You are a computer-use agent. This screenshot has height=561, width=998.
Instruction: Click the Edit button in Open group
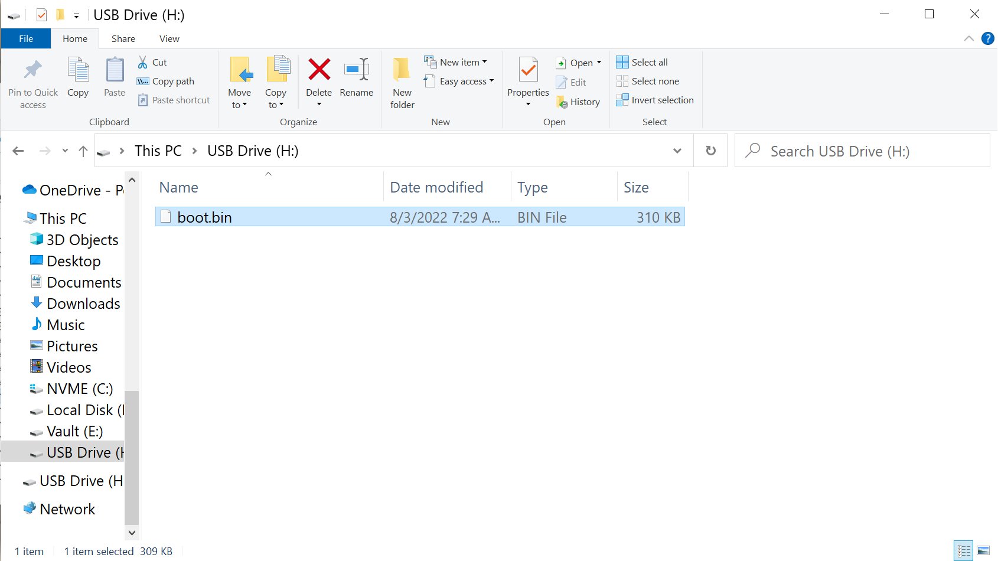click(x=572, y=82)
